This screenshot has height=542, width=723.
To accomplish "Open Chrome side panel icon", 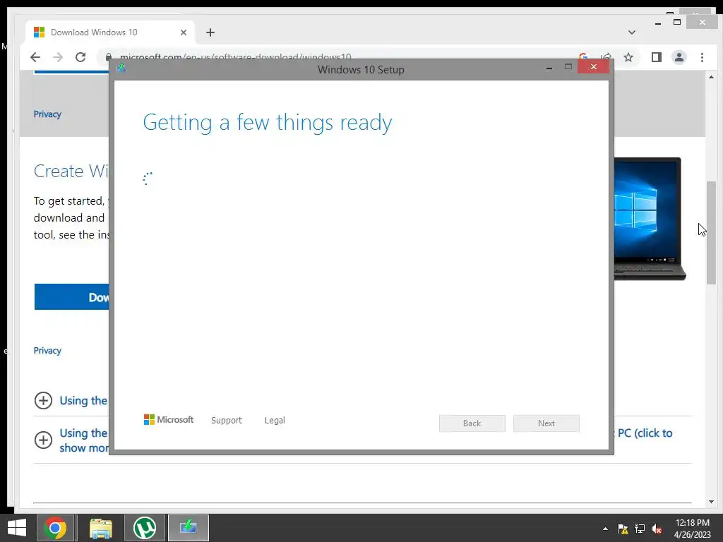I will tap(656, 57).
